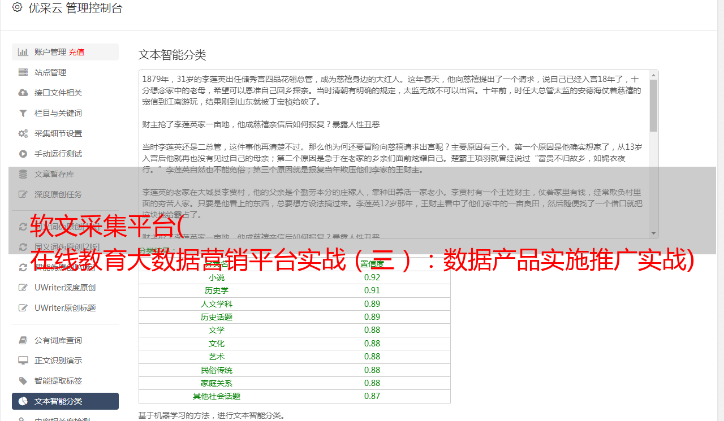The image size is (724, 421).
Task: Click the 人文学科 category cell
Action: [217, 304]
